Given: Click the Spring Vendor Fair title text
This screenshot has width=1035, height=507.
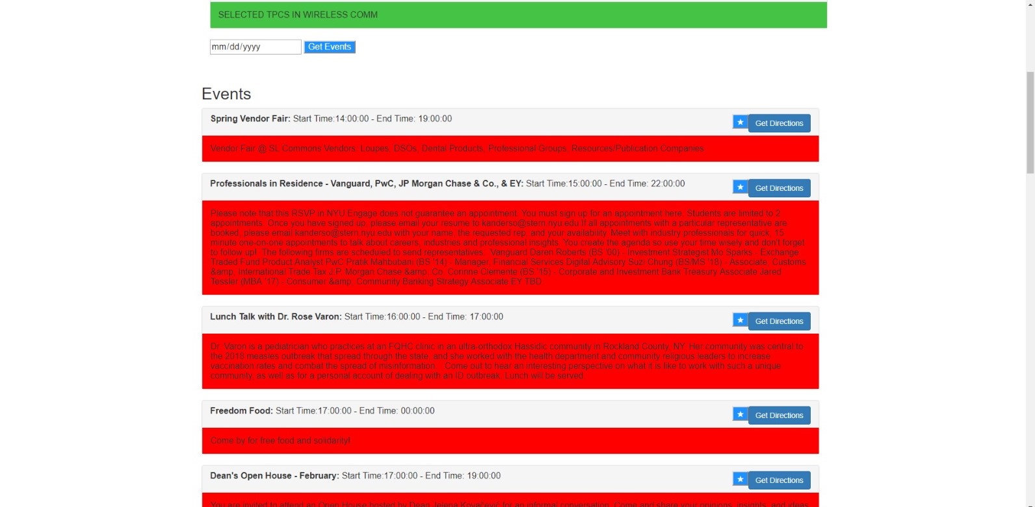Looking at the screenshot, I should coord(250,119).
